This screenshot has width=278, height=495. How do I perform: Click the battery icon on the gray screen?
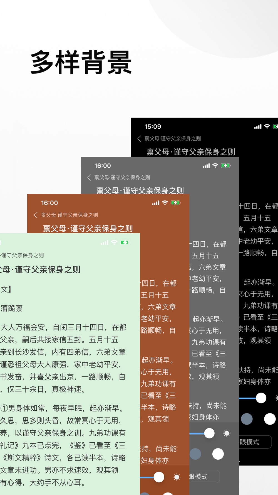226,166
